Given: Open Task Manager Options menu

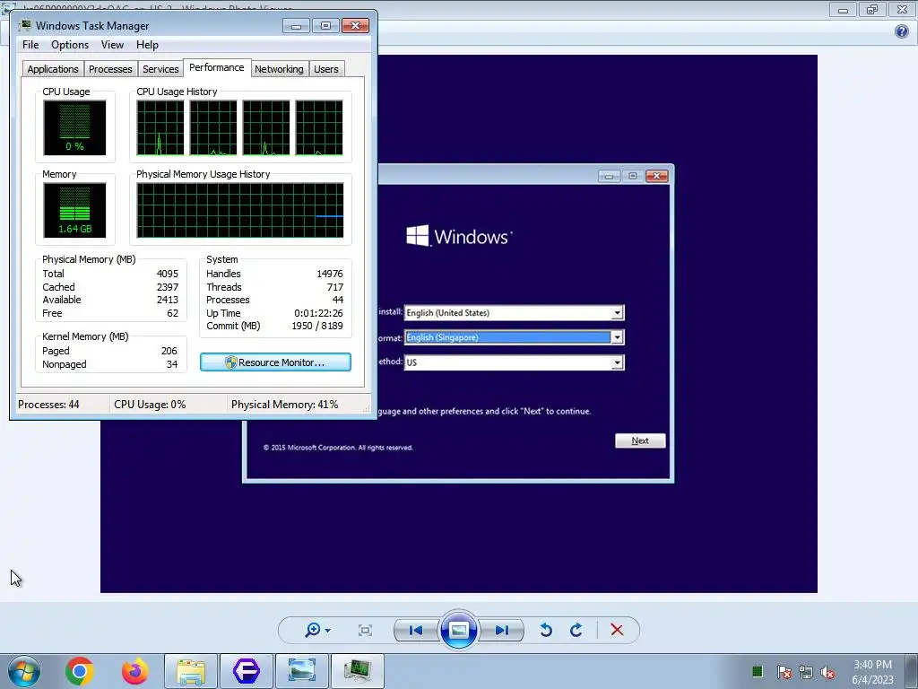Looking at the screenshot, I should tap(70, 45).
